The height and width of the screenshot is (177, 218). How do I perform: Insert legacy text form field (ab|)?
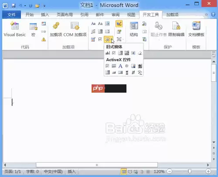[x=108, y=53]
